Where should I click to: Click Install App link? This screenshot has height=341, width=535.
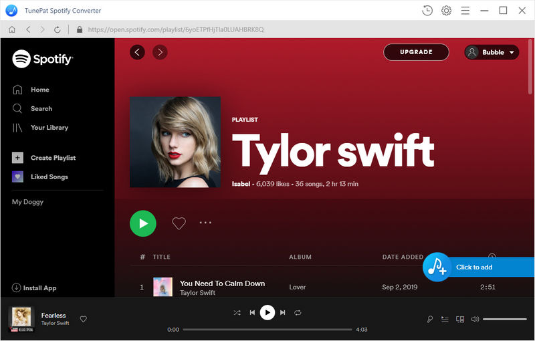point(34,288)
